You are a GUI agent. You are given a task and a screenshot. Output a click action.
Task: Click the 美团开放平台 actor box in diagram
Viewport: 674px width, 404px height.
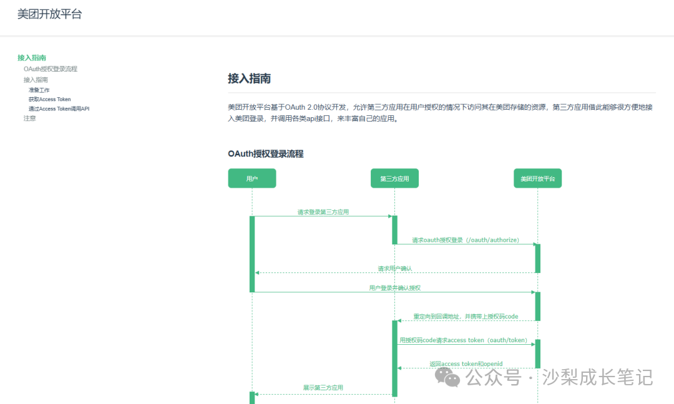(x=537, y=178)
